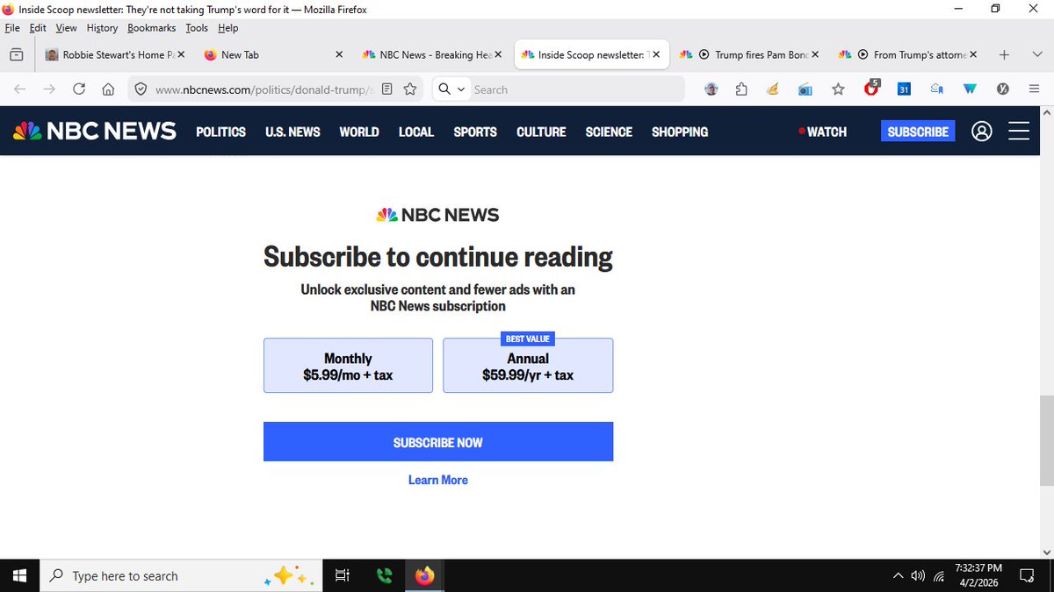
Task: Open the red blocker extension with badge 5
Action: click(x=871, y=89)
